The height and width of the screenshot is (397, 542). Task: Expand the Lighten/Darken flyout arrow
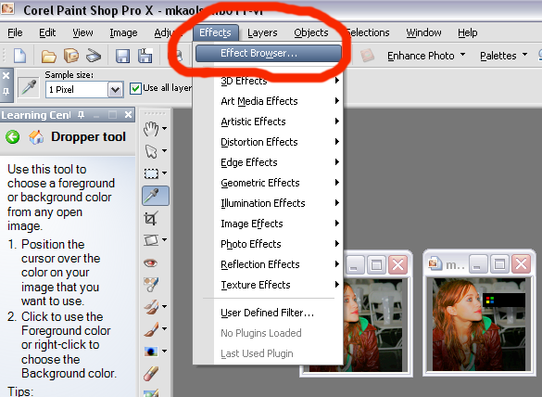click(165, 351)
